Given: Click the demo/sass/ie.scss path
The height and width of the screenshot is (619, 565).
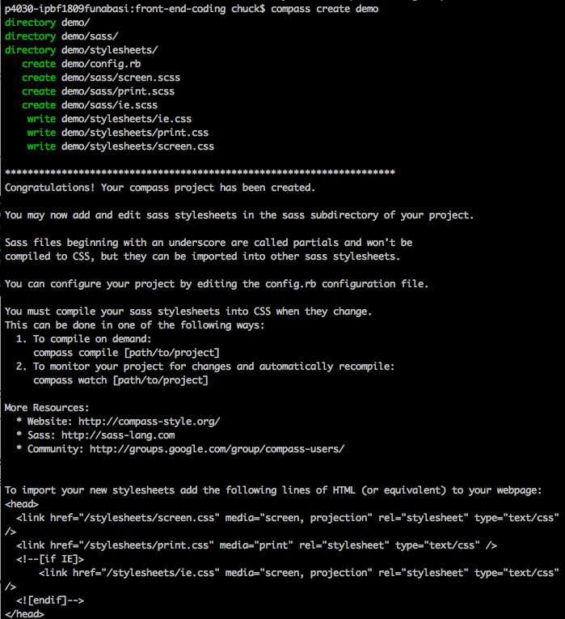Looking at the screenshot, I should pos(109,105).
